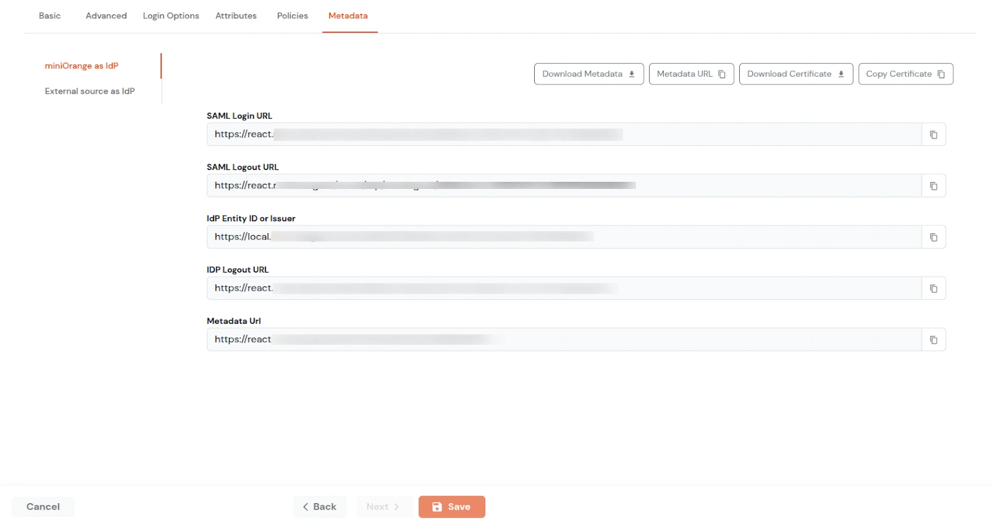Image resolution: width=991 pixels, height=522 pixels.
Task: Click the copy icon beside SAML Login URL
Action: point(933,134)
